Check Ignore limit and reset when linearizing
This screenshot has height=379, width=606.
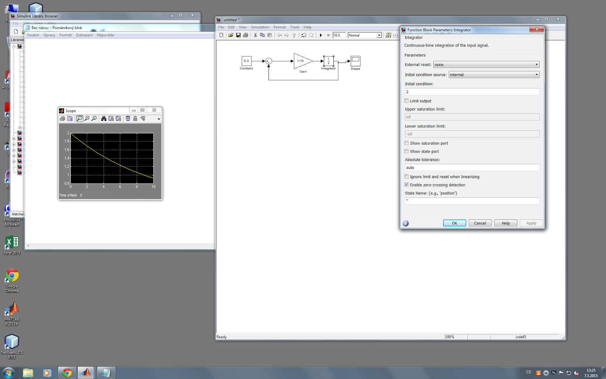(406, 177)
